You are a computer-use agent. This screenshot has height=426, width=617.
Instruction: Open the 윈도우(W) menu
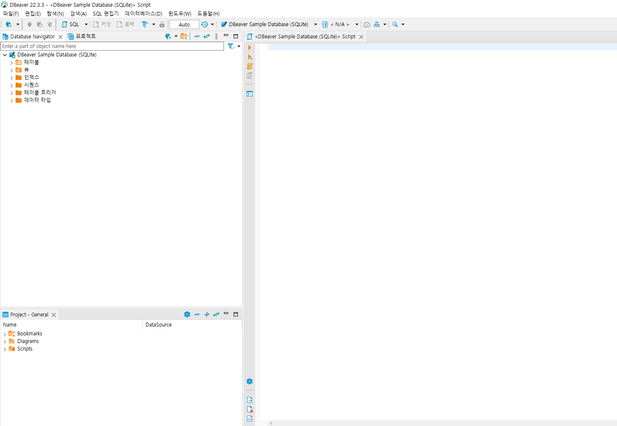(180, 13)
